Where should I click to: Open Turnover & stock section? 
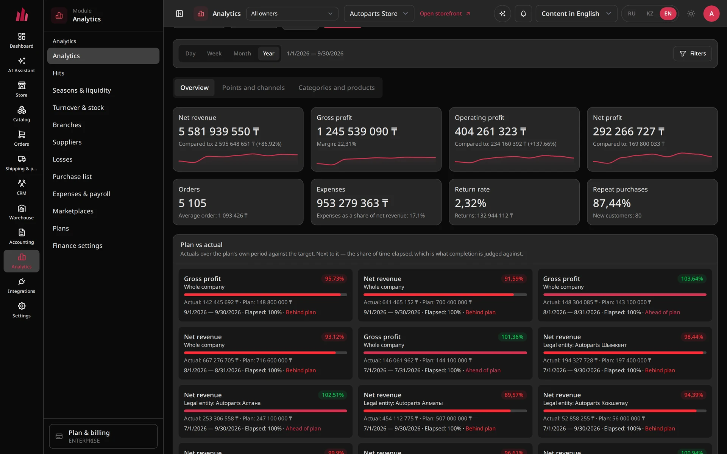coord(103,108)
